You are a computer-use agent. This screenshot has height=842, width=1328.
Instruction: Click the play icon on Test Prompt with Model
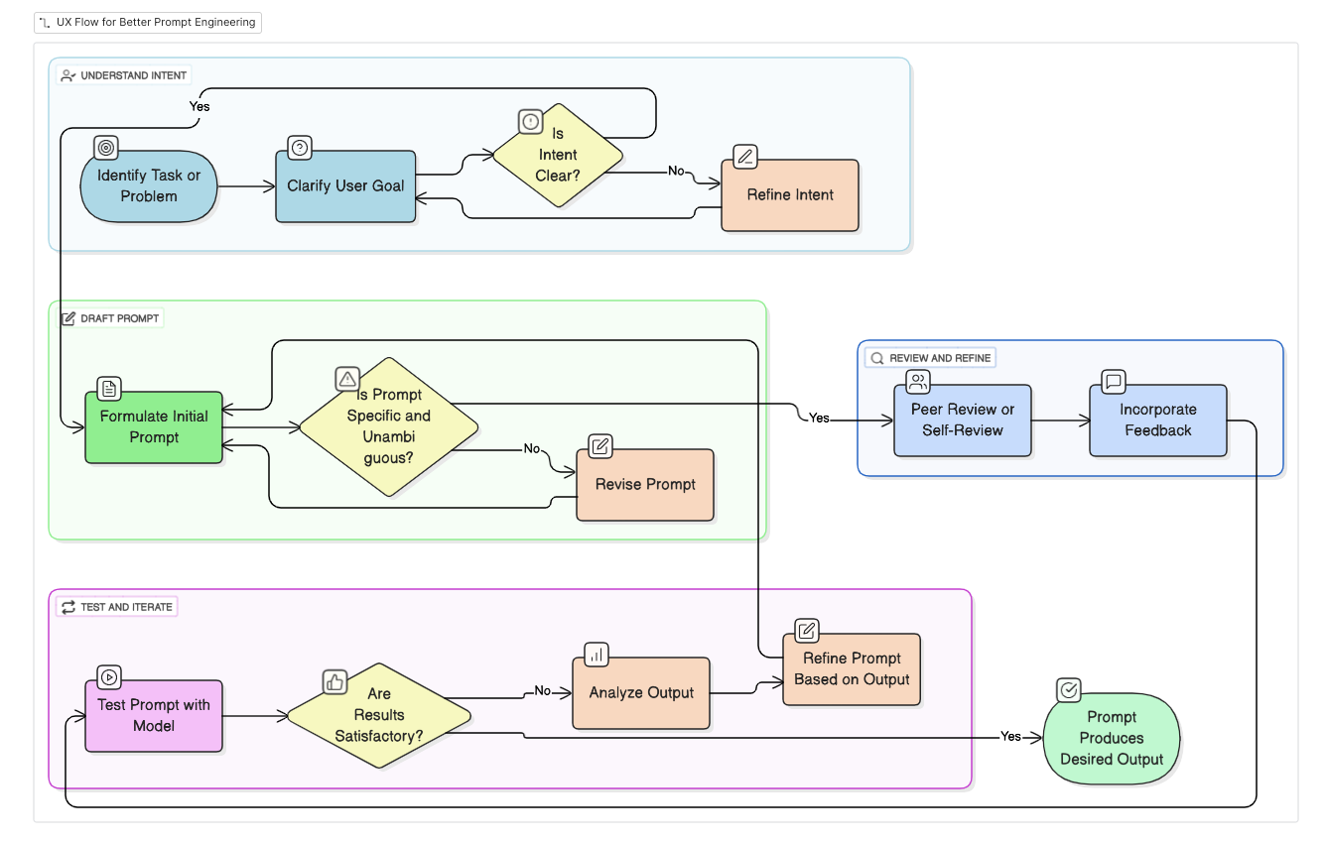[x=109, y=677]
